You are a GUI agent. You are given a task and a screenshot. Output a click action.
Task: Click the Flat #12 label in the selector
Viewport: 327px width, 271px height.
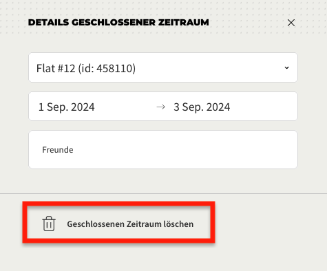pos(56,68)
